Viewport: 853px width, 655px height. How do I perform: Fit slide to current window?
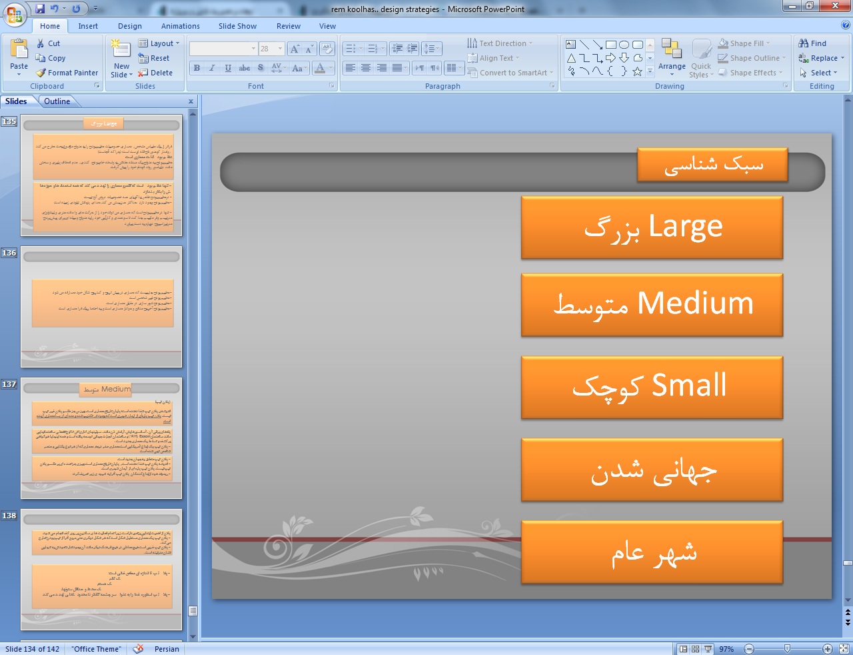(x=844, y=648)
